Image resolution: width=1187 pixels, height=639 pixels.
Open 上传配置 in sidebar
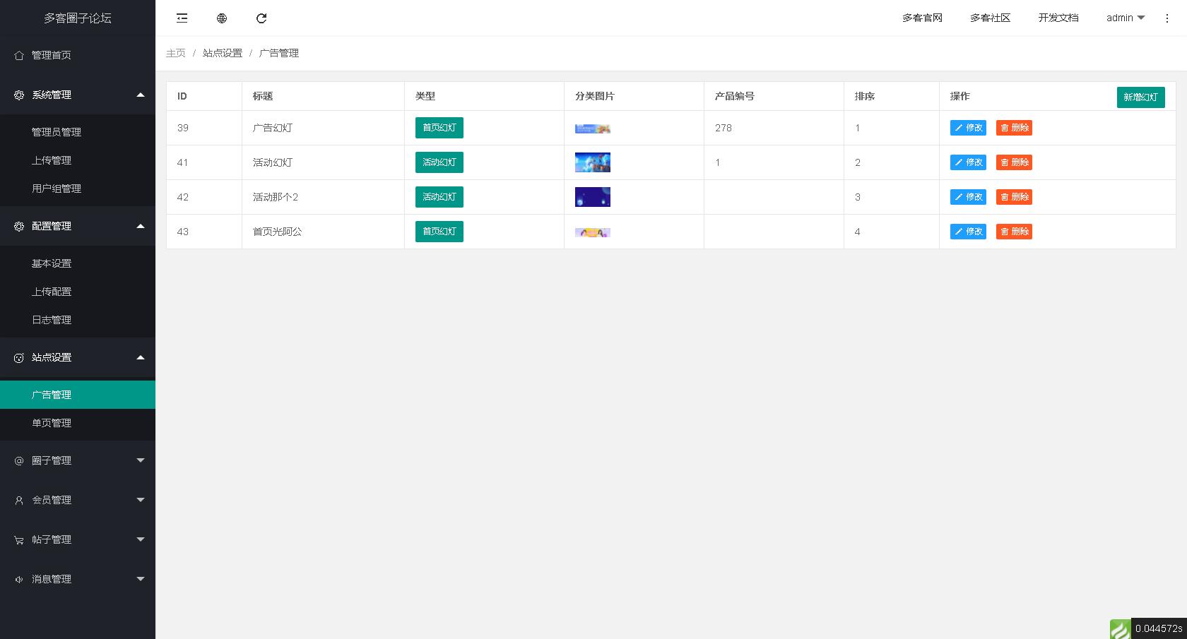(78, 292)
